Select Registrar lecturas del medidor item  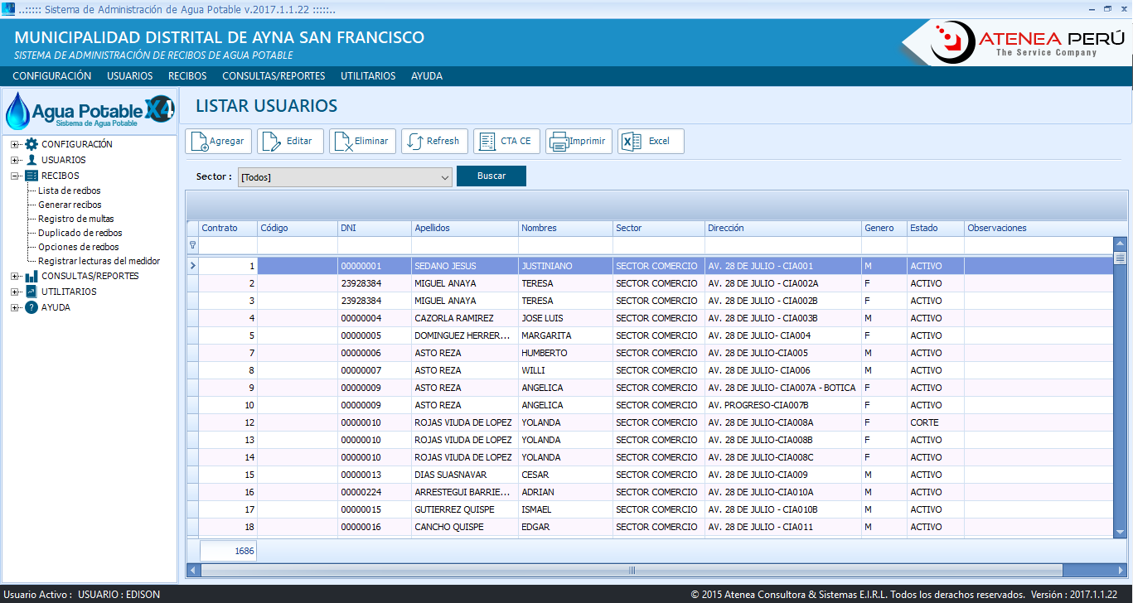click(x=99, y=261)
